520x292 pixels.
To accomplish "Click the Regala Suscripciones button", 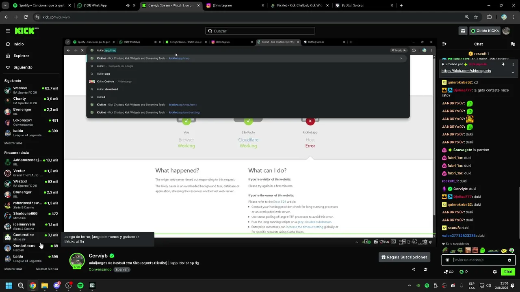I will click(404, 257).
